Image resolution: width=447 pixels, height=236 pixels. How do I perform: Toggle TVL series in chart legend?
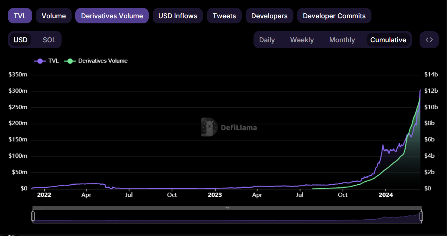click(x=47, y=61)
